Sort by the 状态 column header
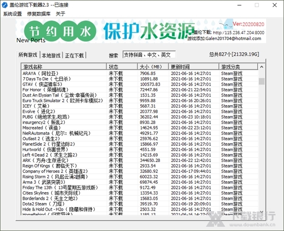Viewport: 284px width, 231px height. coord(122,67)
